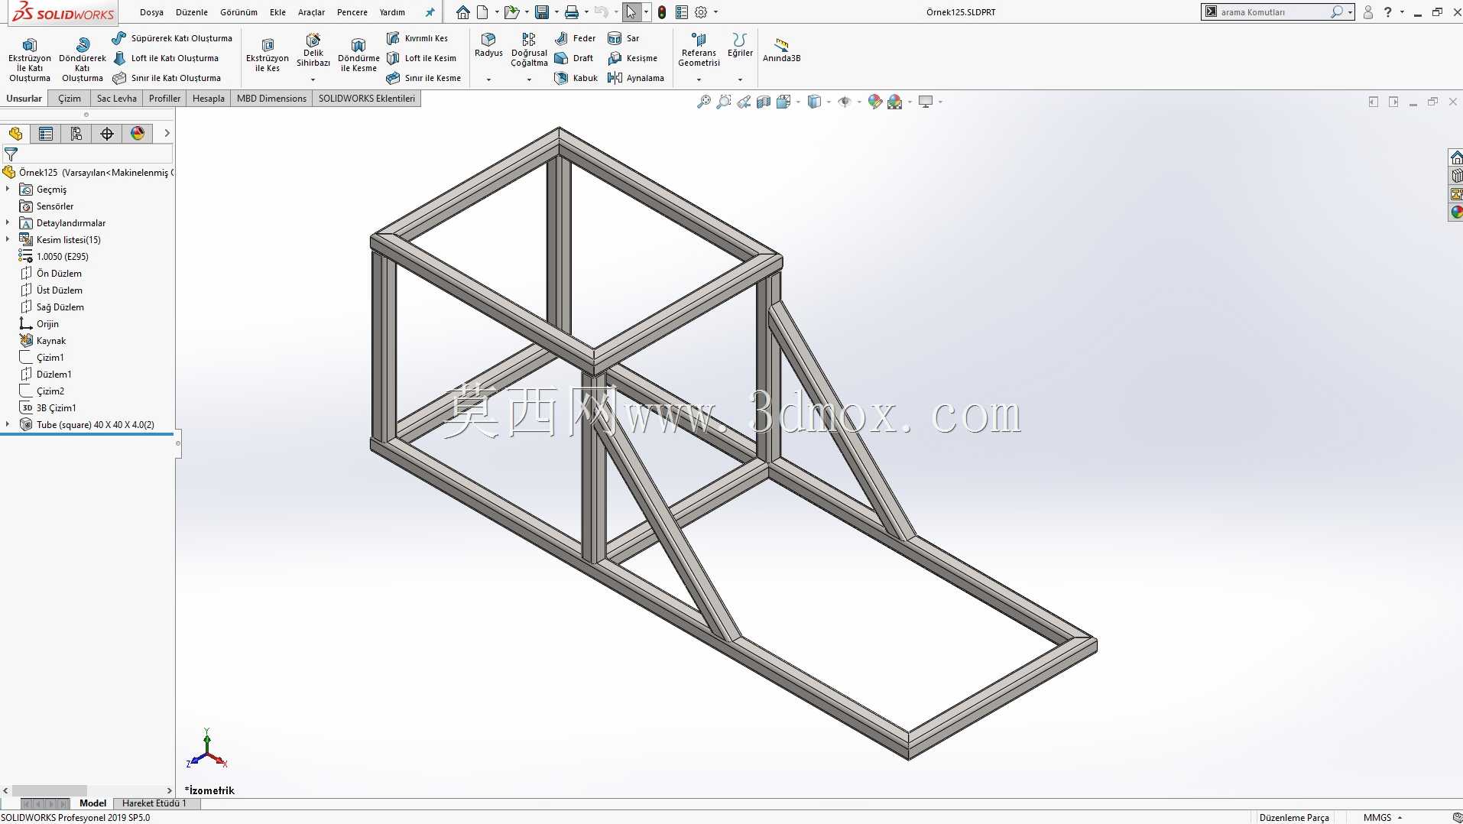Select Loft ile Katı Oluşturma
This screenshot has width=1463, height=824.
166,58
